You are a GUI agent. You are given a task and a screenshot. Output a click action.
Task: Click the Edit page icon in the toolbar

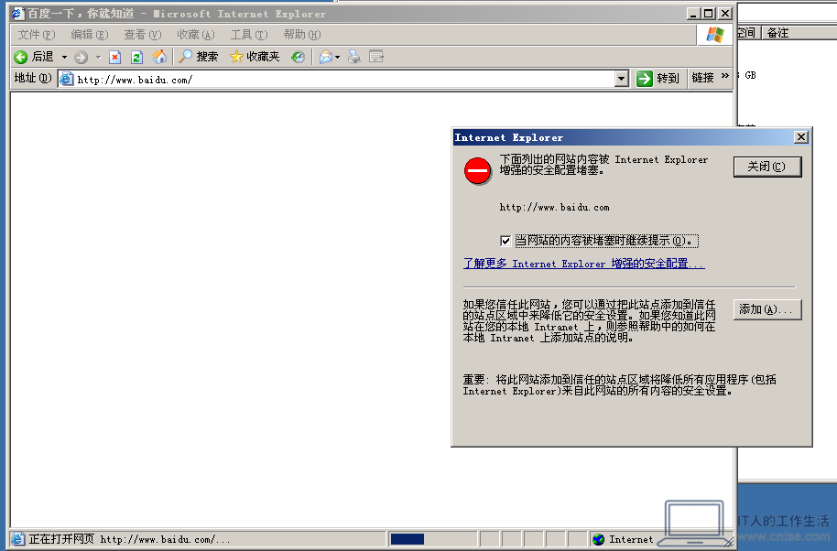click(x=375, y=57)
